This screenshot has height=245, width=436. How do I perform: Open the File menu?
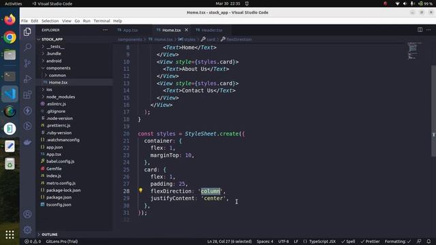click(x=25, y=21)
